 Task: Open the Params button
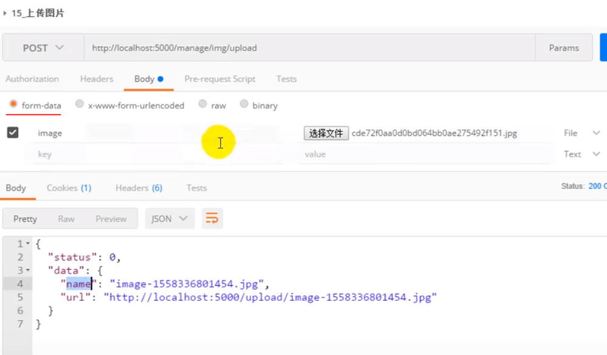[564, 47]
